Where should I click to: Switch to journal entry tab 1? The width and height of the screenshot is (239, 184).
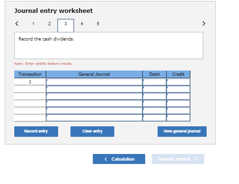(x=33, y=24)
